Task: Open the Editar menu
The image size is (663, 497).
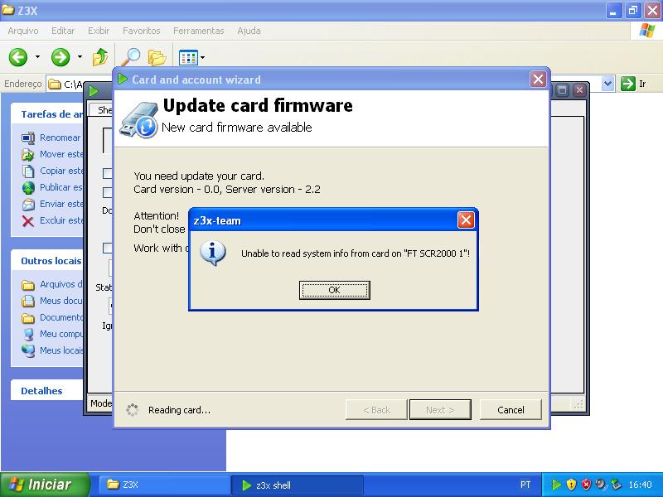Action: (x=63, y=31)
